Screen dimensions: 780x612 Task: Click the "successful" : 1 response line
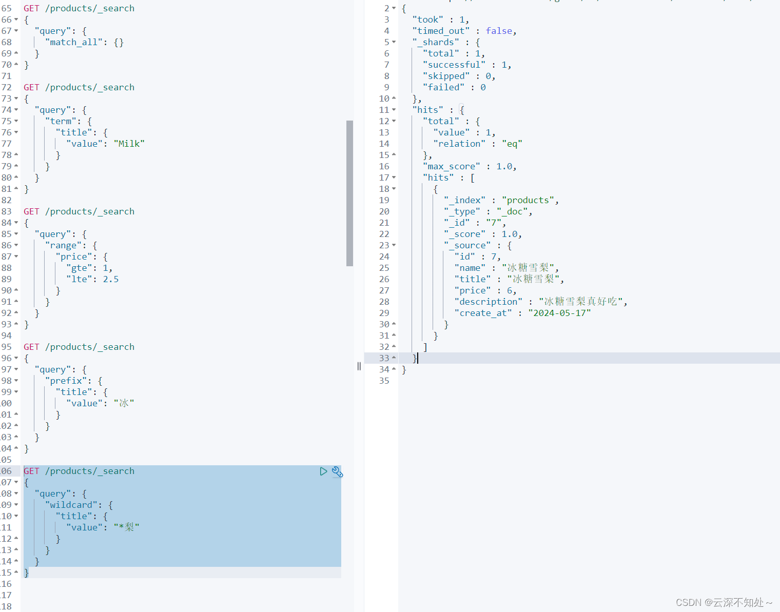coord(467,65)
